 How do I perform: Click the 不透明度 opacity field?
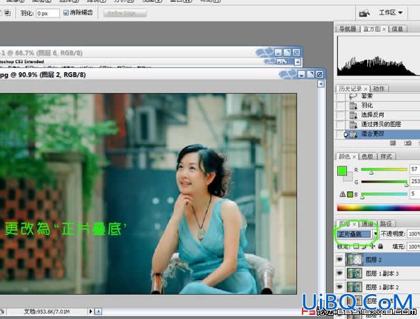(x=413, y=234)
